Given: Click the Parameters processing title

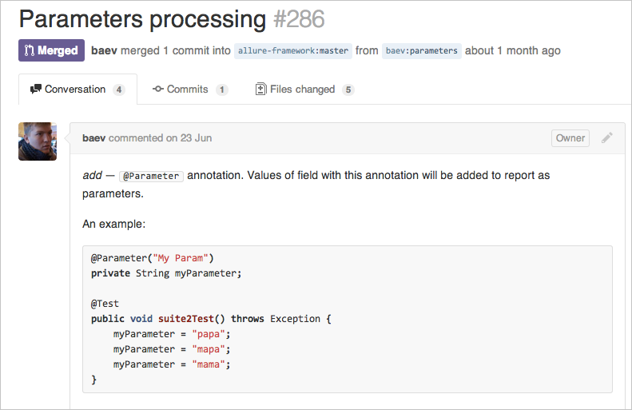Looking at the screenshot, I should (x=142, y=18).
